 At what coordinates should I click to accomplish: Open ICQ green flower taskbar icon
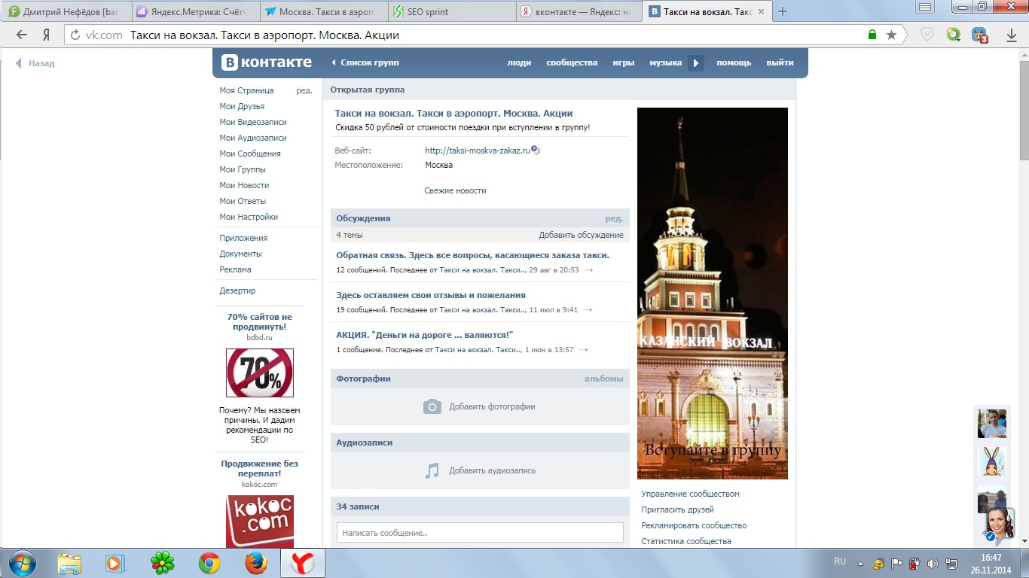pos(163,563)
